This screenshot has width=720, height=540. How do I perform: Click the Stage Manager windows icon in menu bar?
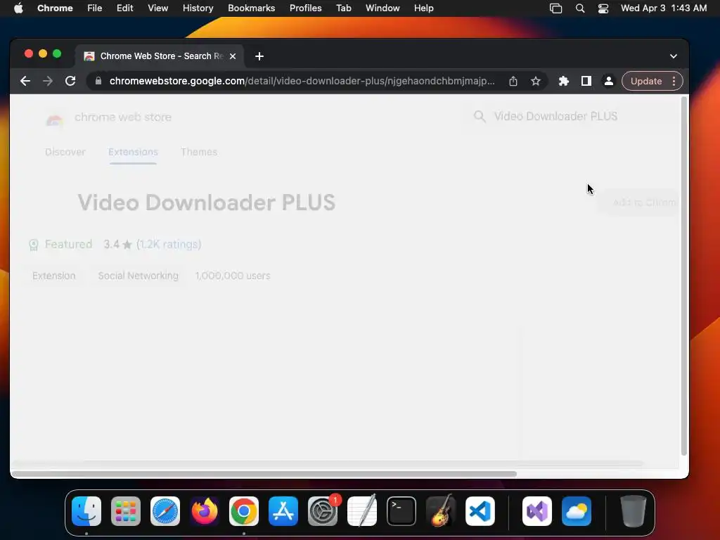click(x=555, y=8)
